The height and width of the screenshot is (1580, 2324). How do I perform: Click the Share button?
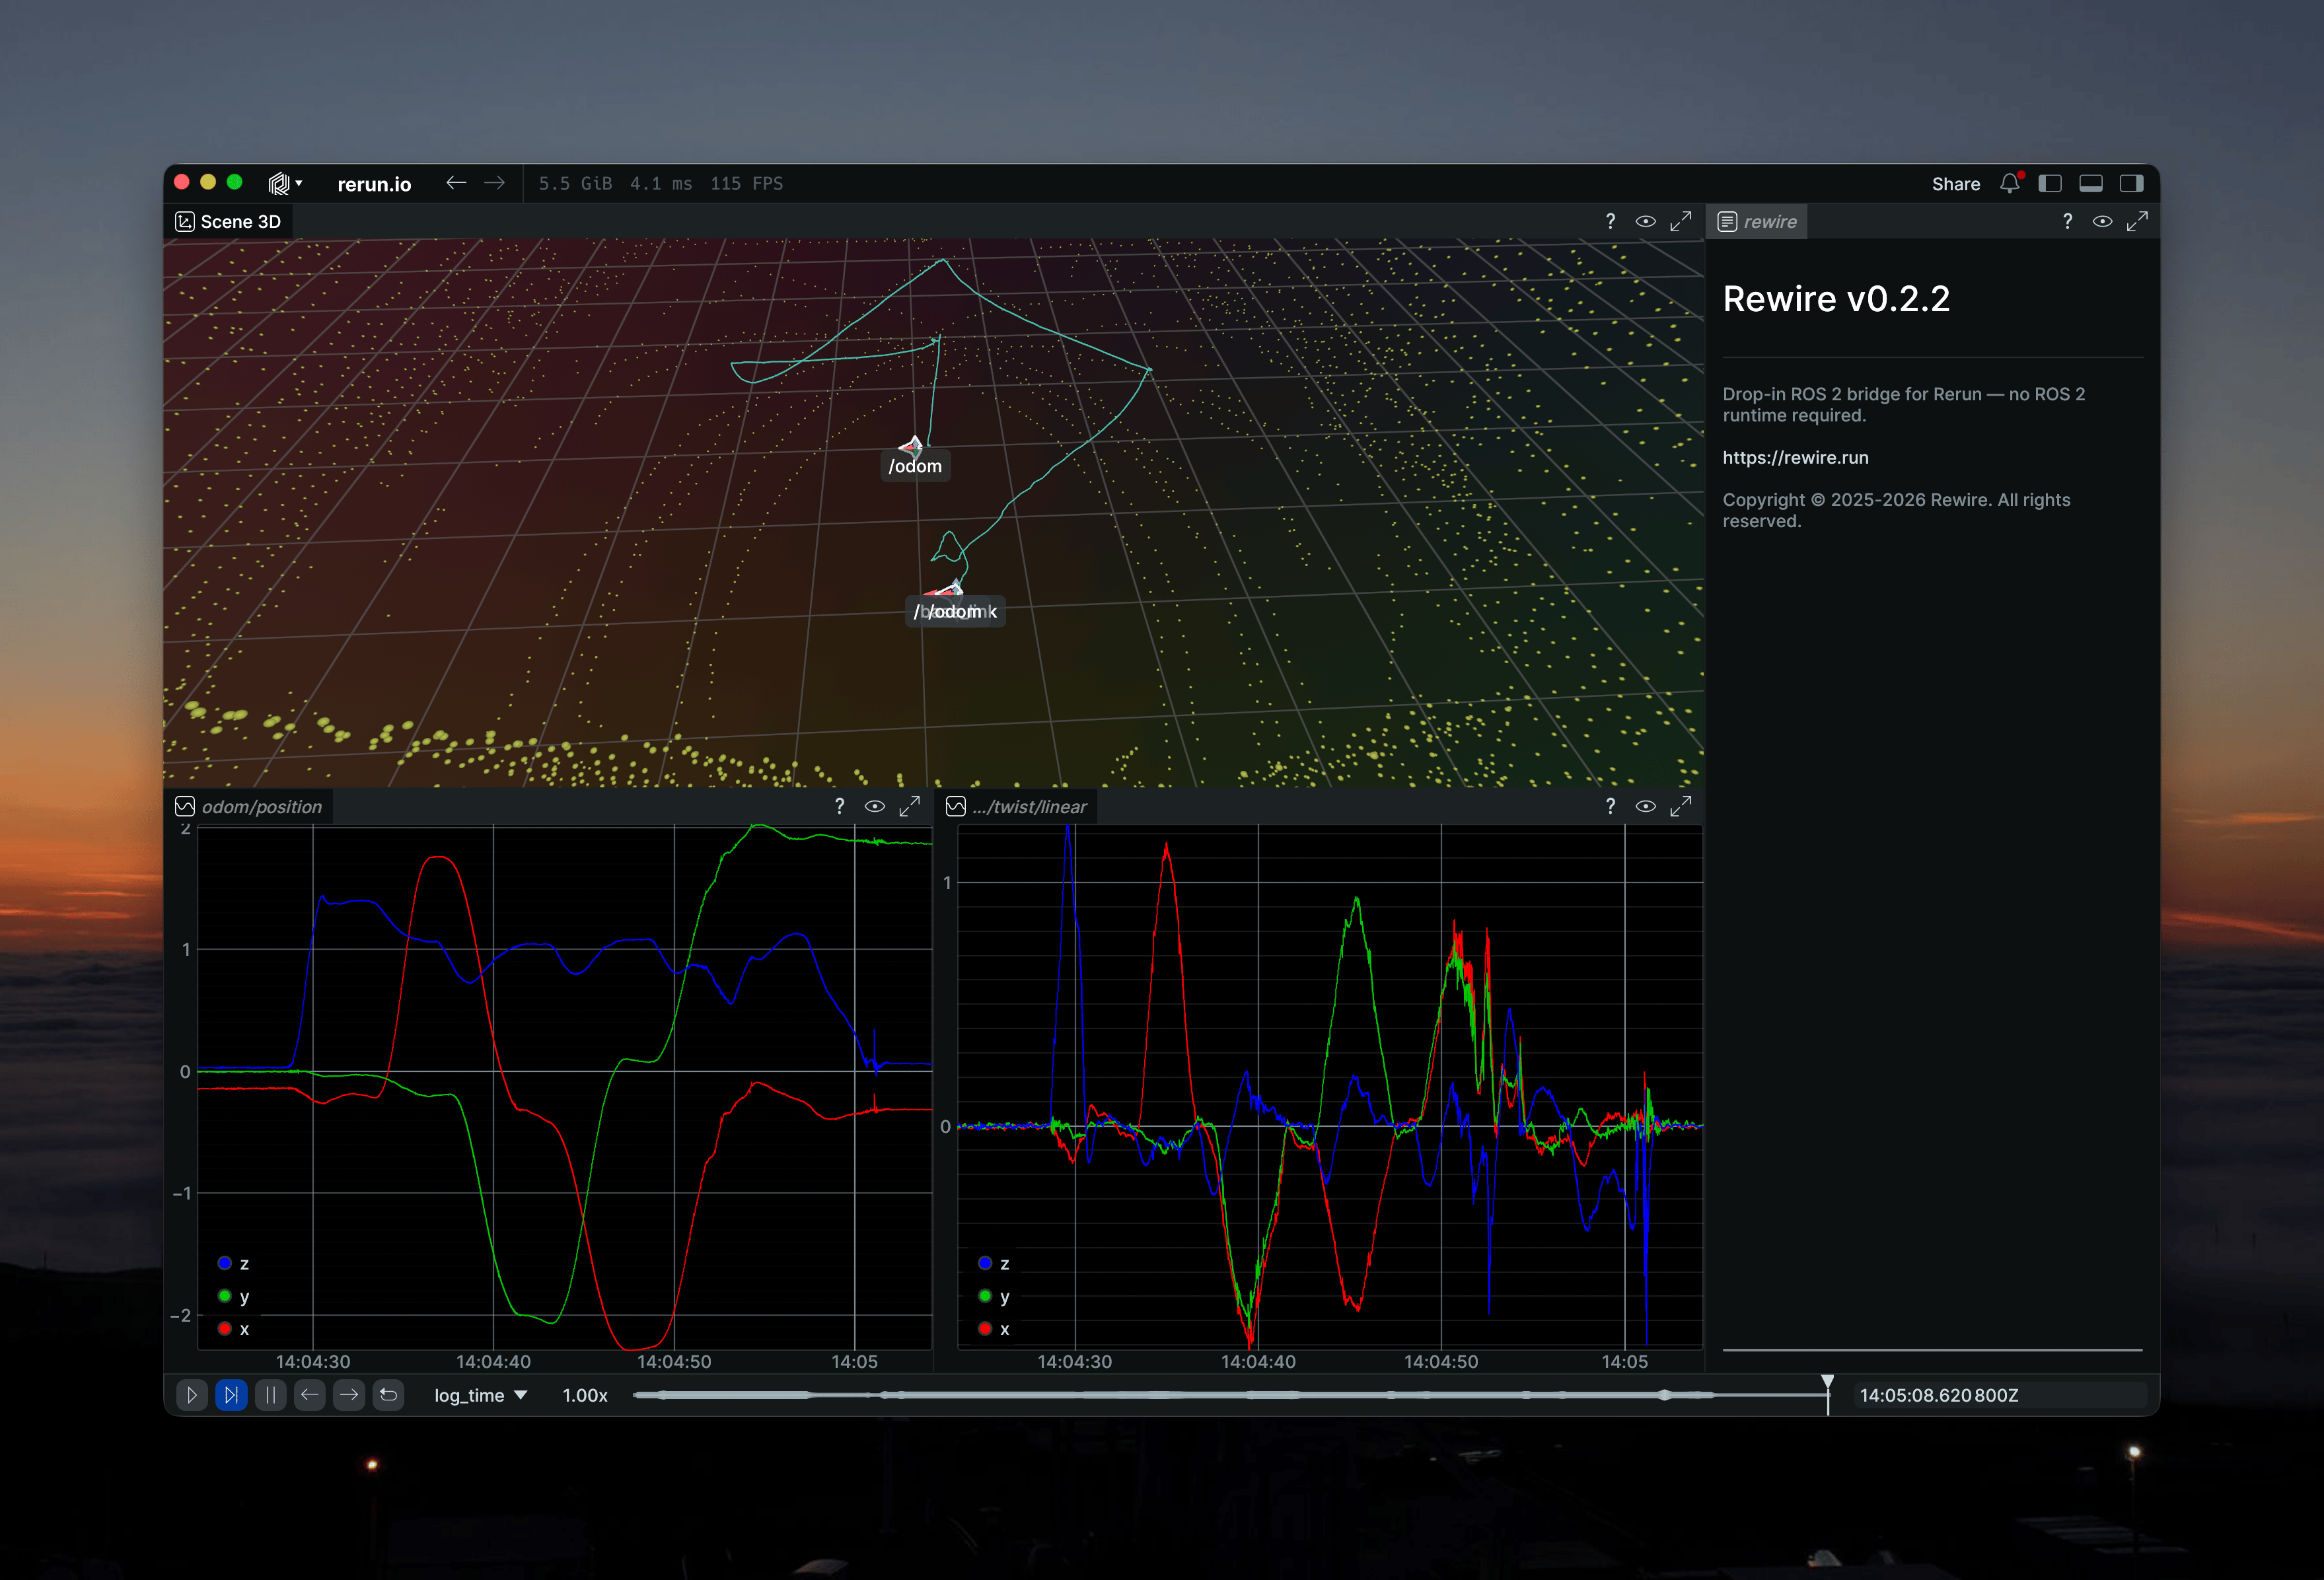pyautogui.click(x=1955, y=184)
